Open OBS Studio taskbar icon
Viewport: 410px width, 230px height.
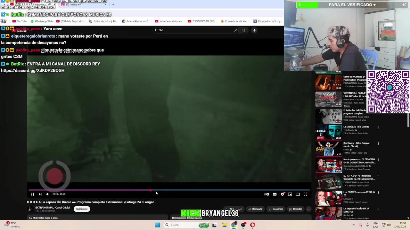tap(243, 225)
